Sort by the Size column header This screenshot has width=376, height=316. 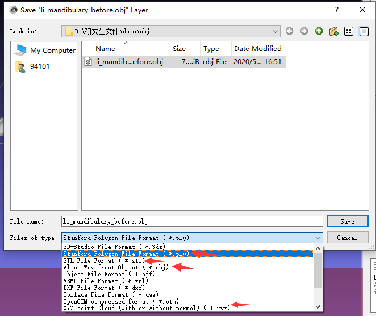pos(185,49)
